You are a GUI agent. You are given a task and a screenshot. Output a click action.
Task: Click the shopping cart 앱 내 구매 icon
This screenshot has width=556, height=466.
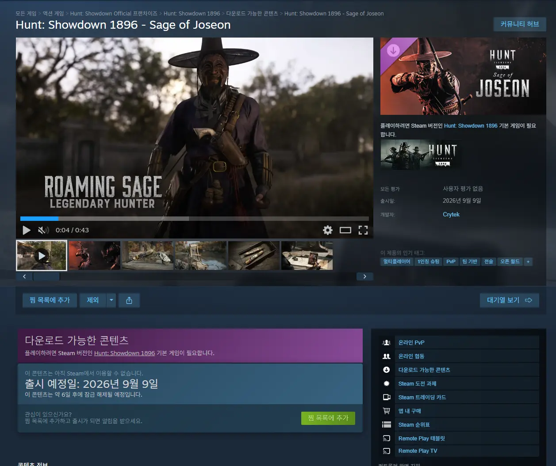pyautogui.click(x=387, y=411)
